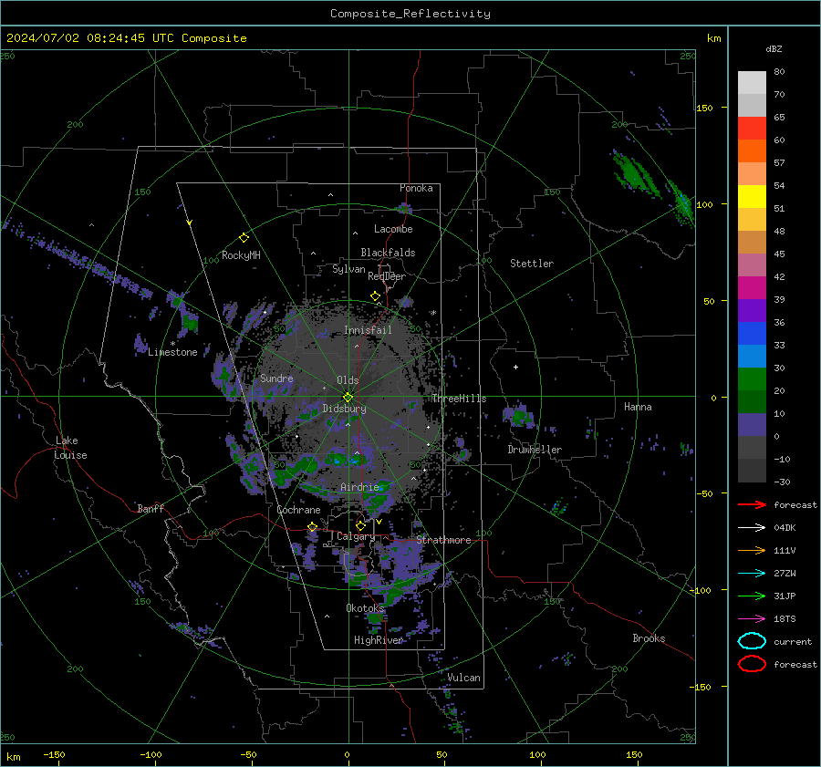
Task: Click the Hanna city label
Action: (638, 407)
